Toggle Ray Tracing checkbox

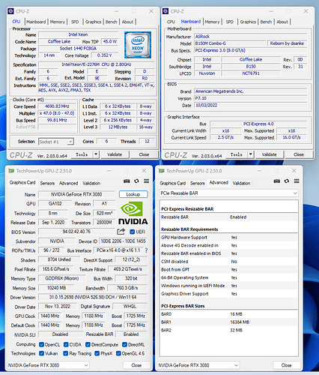click(66, 353)
